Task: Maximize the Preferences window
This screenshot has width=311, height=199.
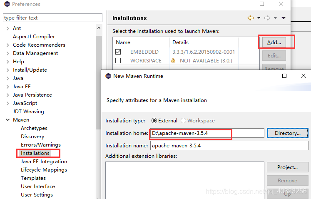Action: coord(262,4)
